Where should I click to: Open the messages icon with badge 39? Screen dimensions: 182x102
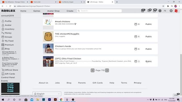pyautogui.click(x=149, y=11)
